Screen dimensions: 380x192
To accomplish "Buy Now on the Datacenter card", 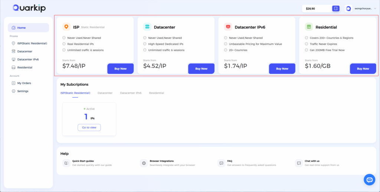I will pos(202,68).
